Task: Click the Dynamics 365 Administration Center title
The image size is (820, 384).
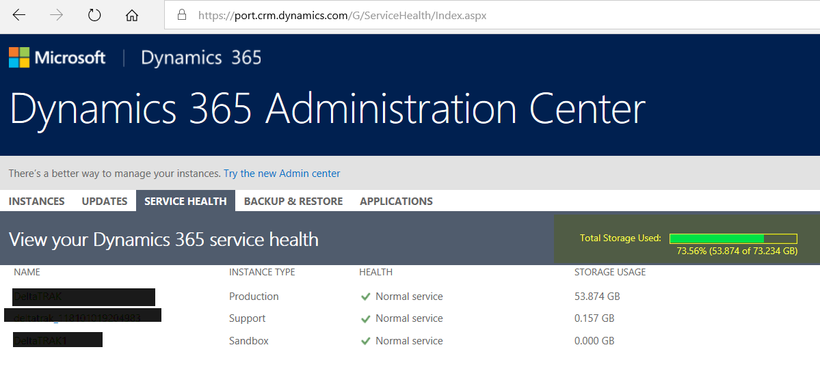Action: point(328,109)
